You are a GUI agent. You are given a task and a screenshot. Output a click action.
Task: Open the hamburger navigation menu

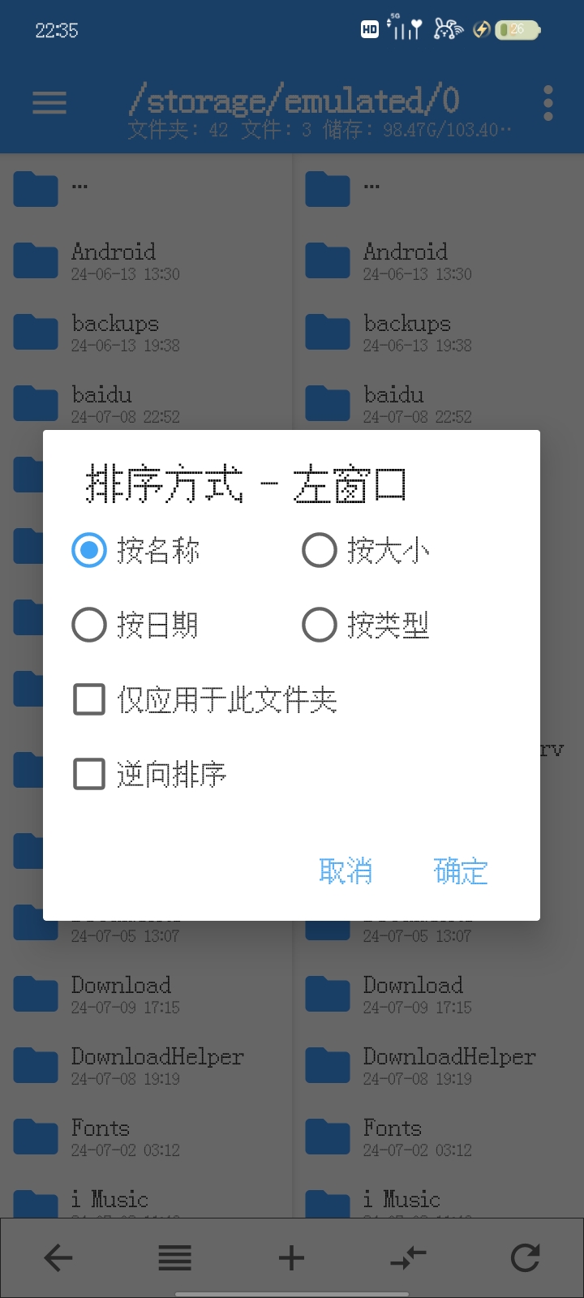49,102
